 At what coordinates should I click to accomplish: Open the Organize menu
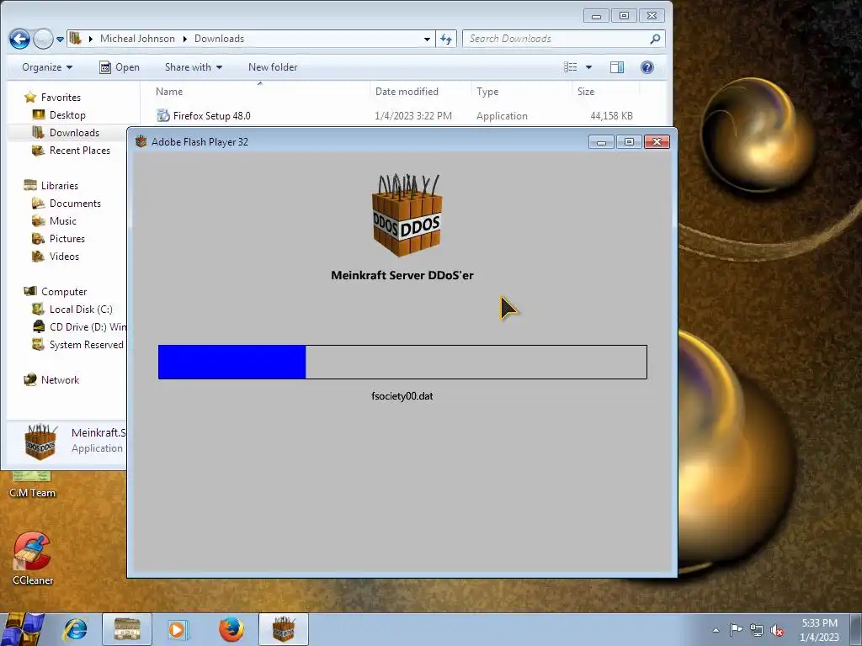pos(47,67)
